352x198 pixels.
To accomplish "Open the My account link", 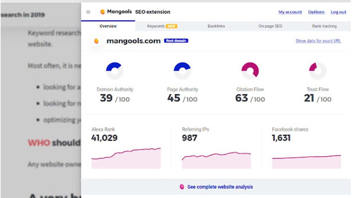I will pos(290,12).
